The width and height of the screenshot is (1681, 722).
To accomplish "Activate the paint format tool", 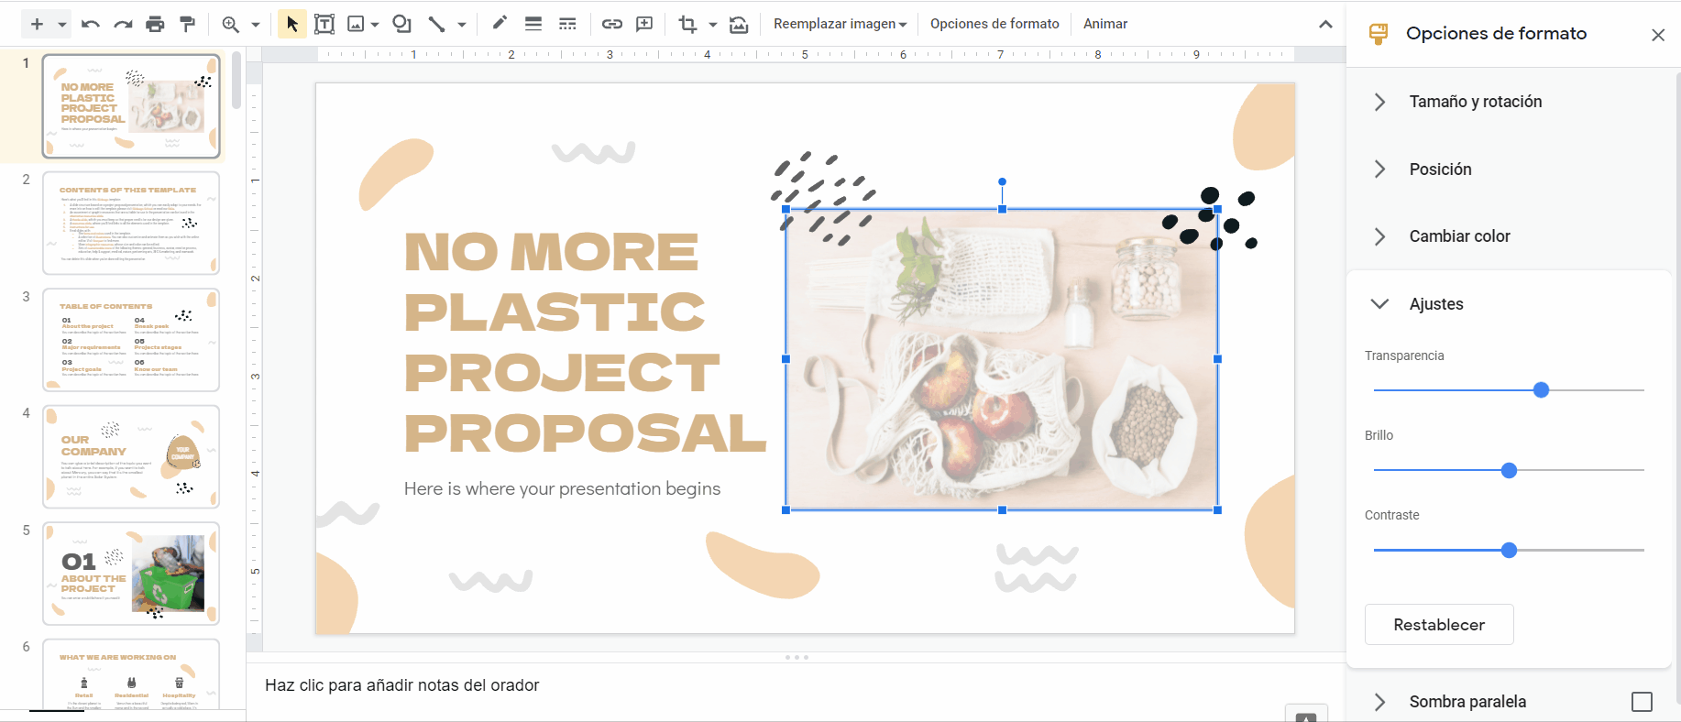I will click(188, 24).
